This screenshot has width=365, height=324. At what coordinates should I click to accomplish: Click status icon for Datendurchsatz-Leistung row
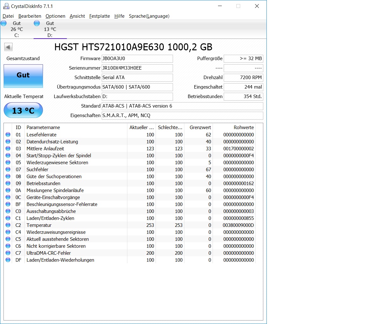point(8,141)
